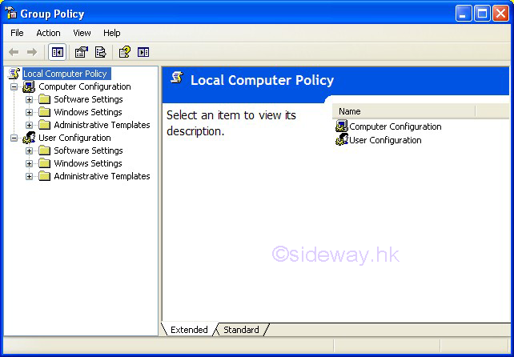Click the Name column header

[x=404, y=111]
